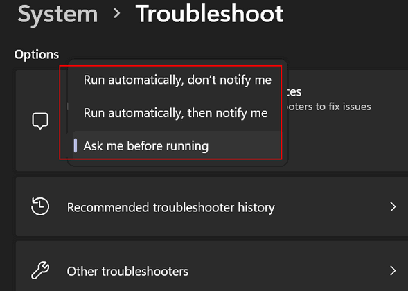Image resolution: width=408 pixels, height=291 pixels.
Task: Click the word 'Run' in the 'don't notify me' option
Action: pyautogui.click(x=94, y=80)
